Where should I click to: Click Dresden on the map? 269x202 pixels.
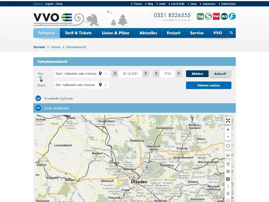139,182
